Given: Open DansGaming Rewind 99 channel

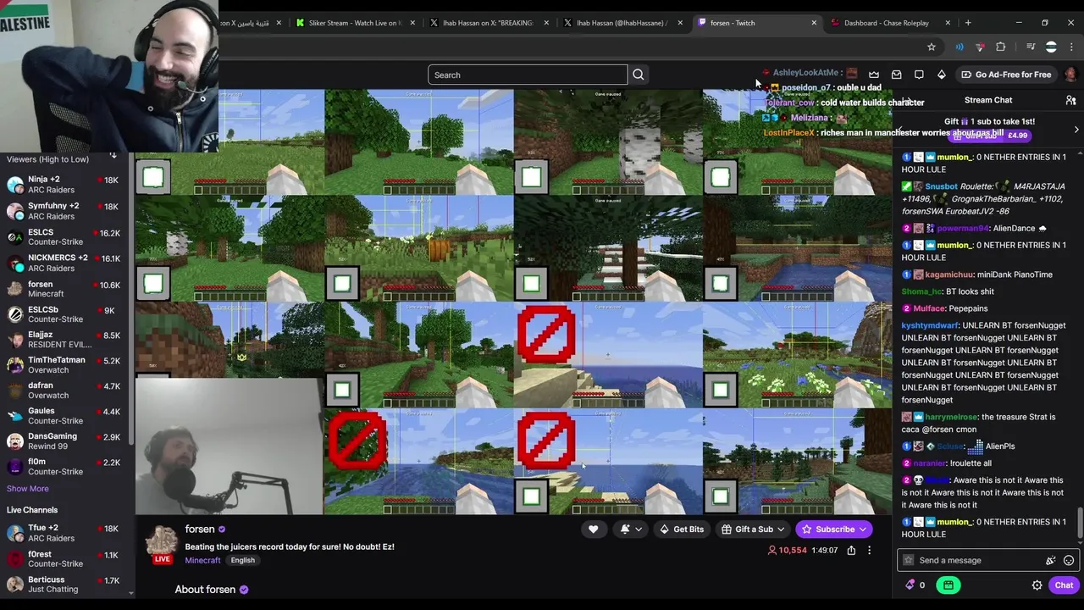Looking at the screenshot, I should 64,441.
